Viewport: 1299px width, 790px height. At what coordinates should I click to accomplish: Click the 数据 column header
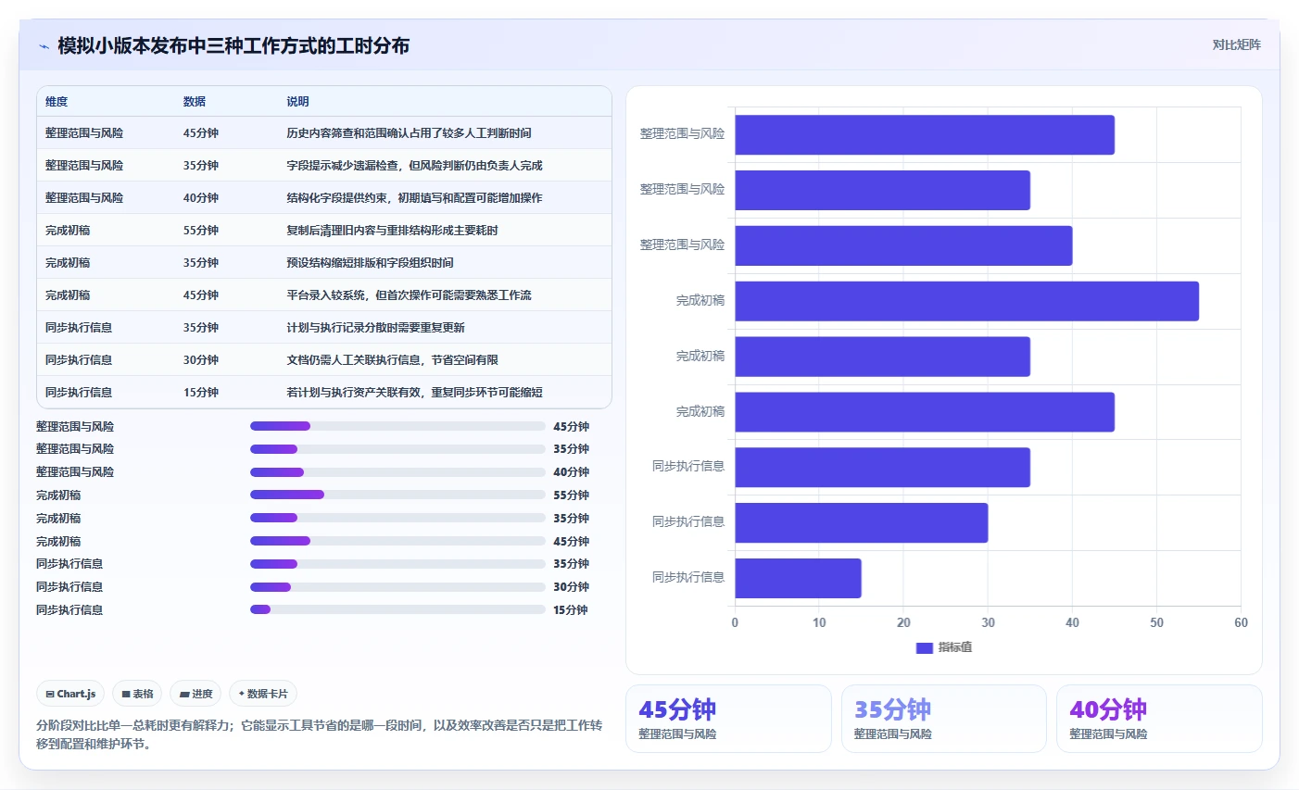[x=195, y=102]
